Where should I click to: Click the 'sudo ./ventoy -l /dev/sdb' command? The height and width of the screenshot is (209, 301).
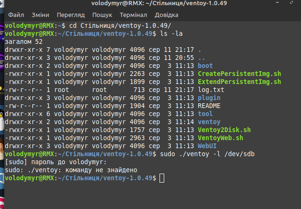point(207,154)
